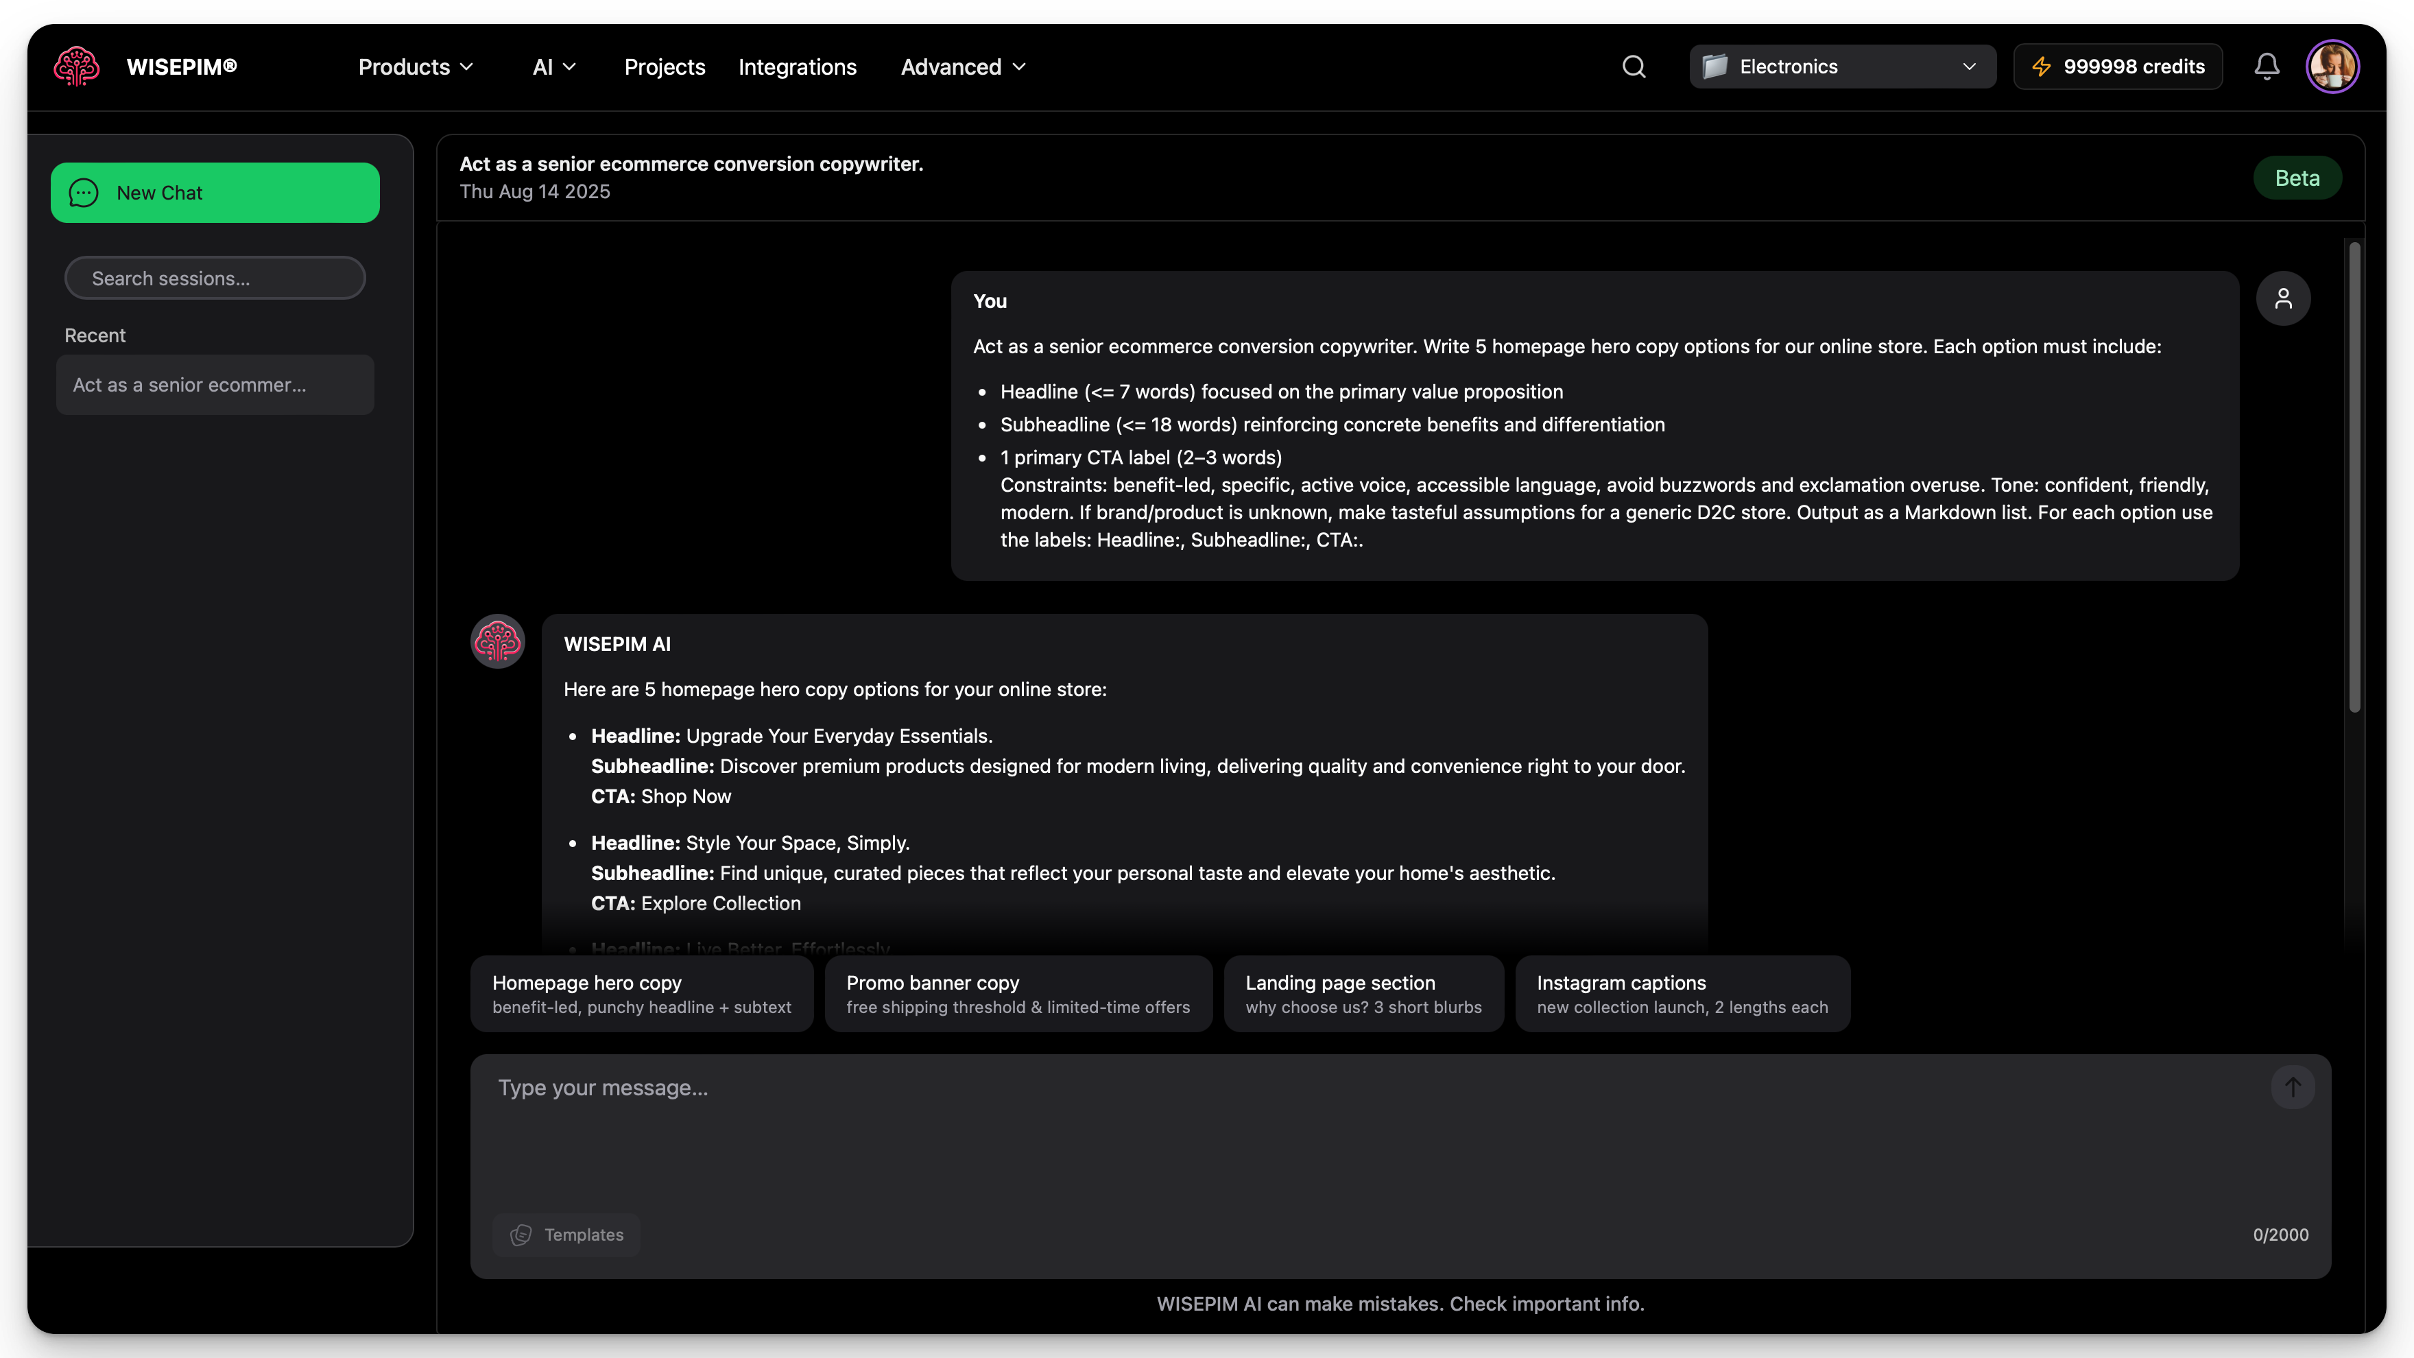Image resolution: width=2414 pixels, height=1358 pixels.
Task: Focus the Search sessions field
Action: pos(215,278)
